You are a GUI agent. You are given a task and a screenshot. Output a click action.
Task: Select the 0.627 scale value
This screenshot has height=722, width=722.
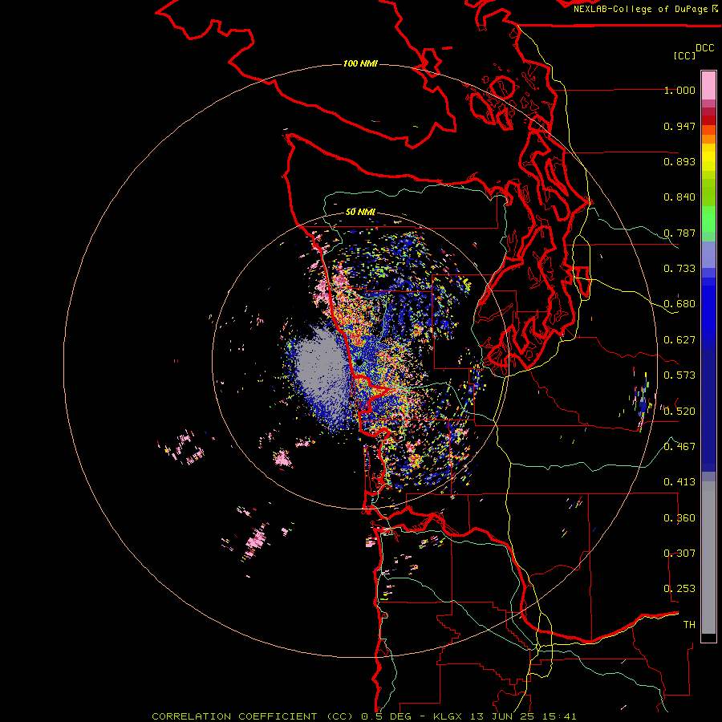coord(679,340)
